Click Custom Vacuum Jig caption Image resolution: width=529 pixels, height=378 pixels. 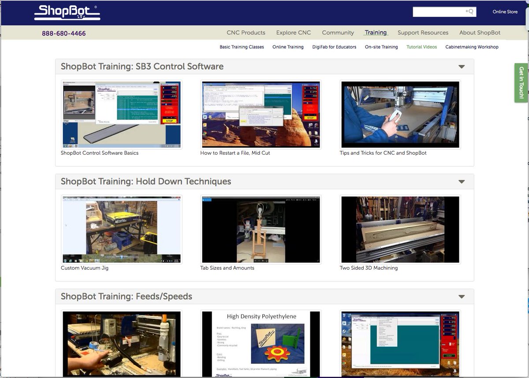point(85,268)
